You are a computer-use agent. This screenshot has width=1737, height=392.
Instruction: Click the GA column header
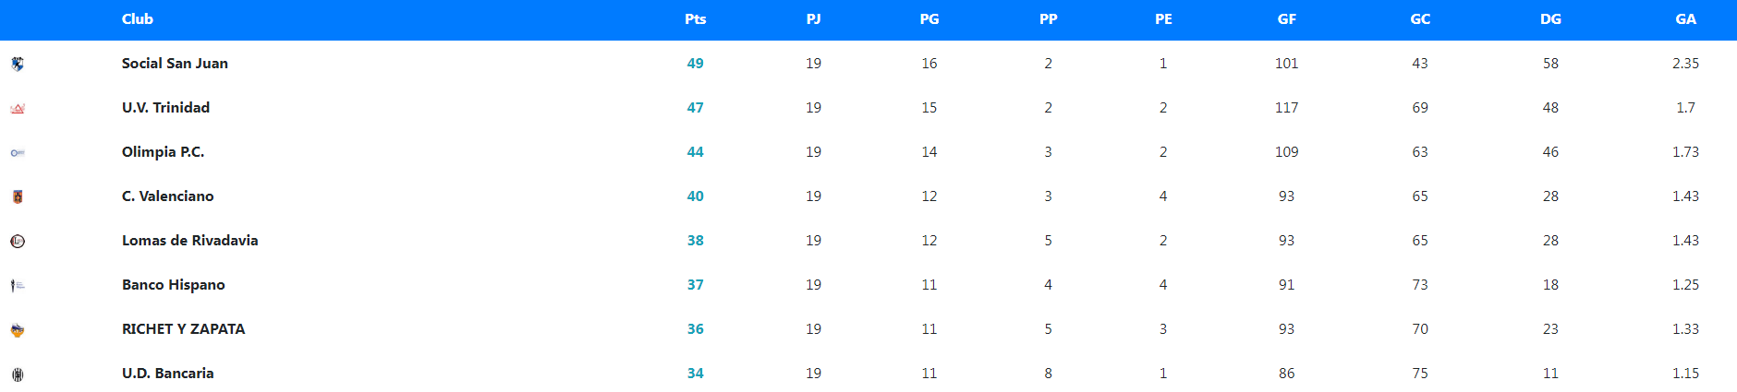click(x=1685, y=19)
